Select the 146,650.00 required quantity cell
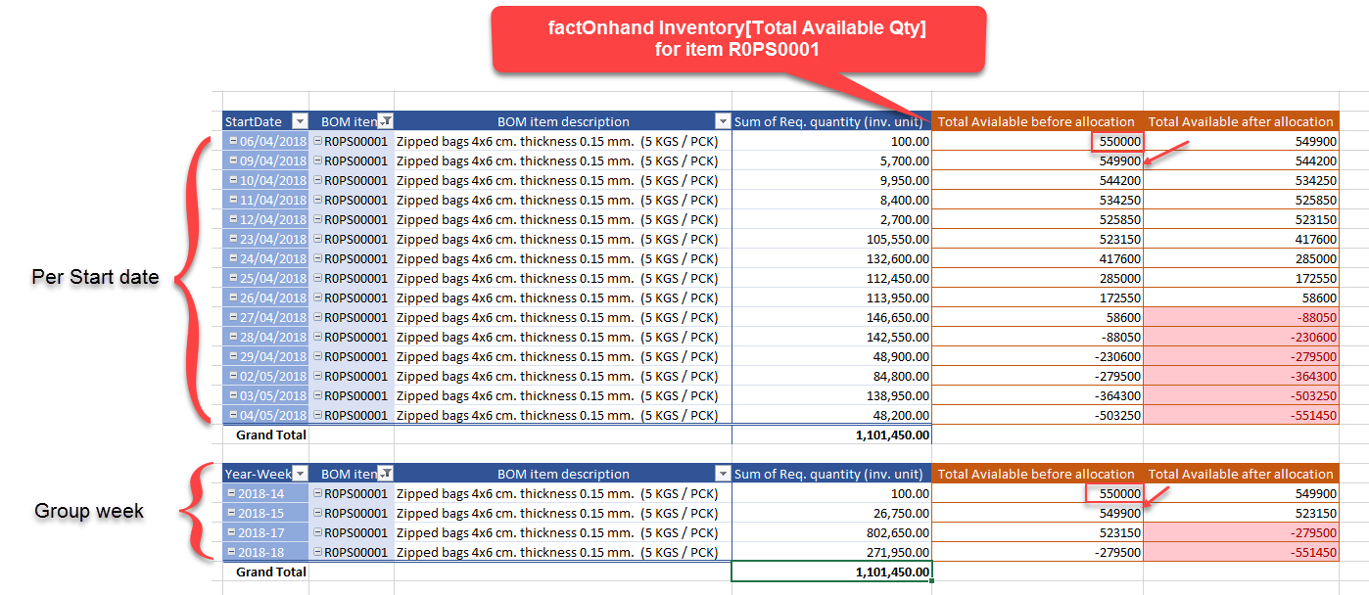The width and height of the screenshot is (1369, 595). (830, 317)
